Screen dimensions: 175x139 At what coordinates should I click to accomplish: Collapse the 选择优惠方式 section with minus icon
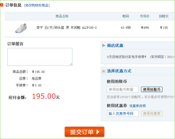(x=104, y=71)
